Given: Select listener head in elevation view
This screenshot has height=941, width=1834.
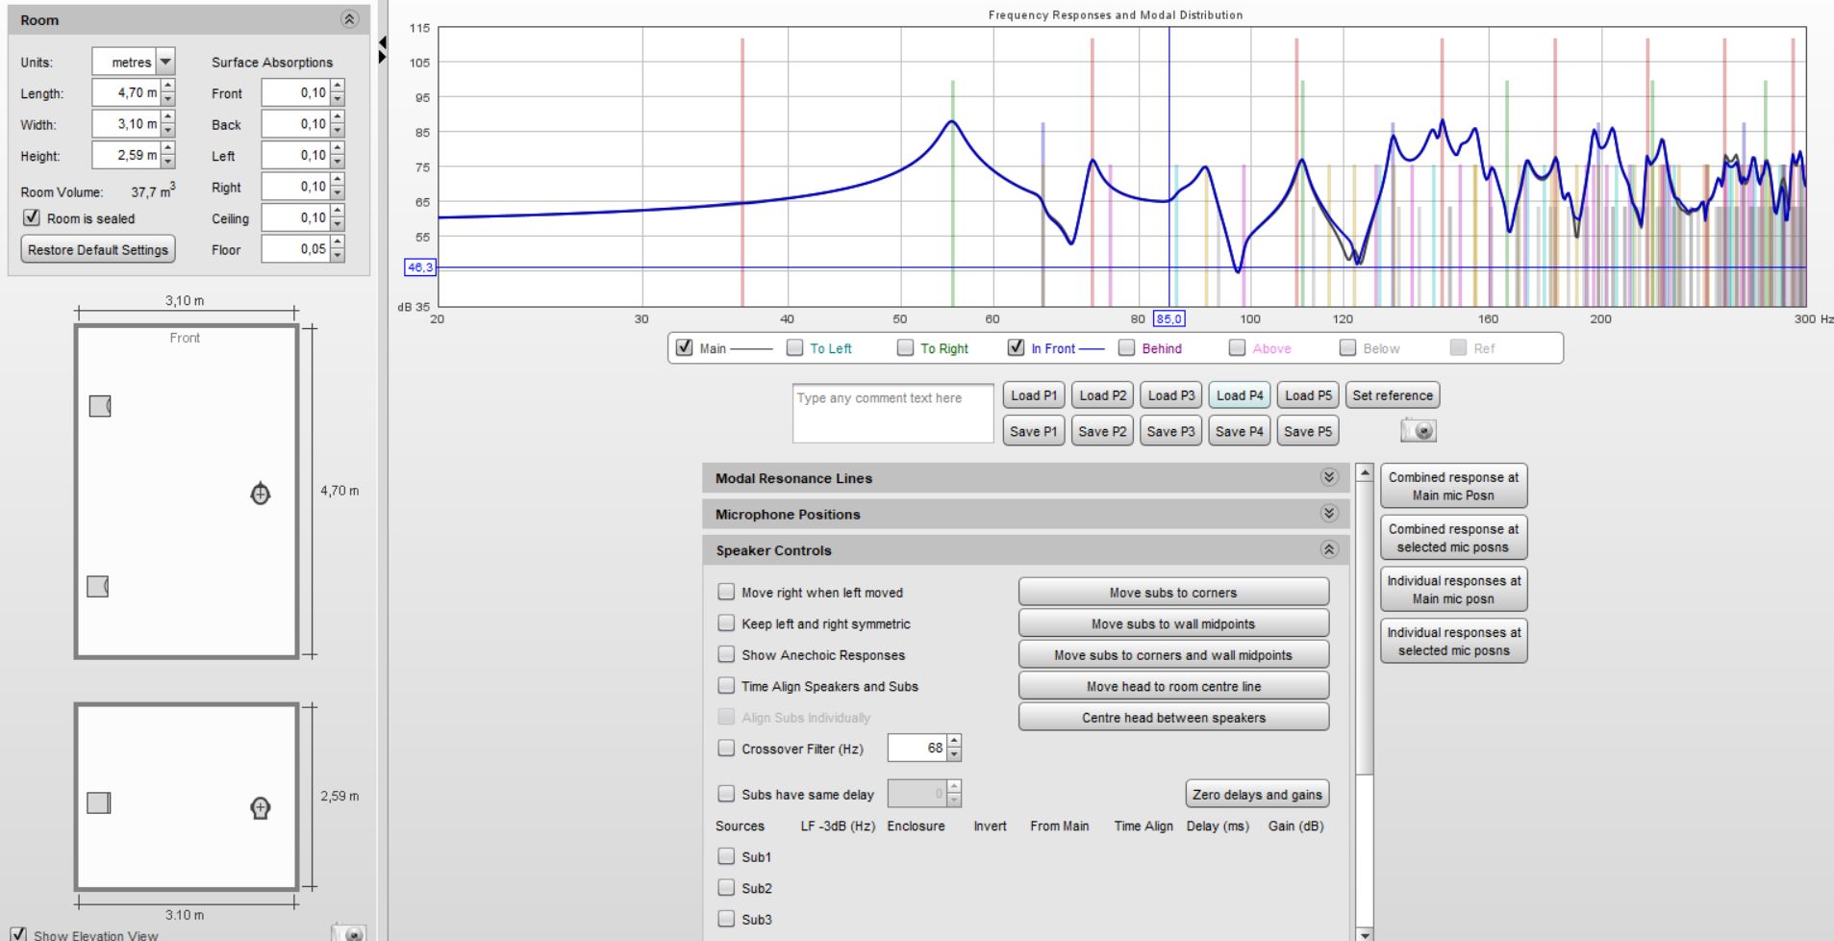Looking at the screenshot, I should click(260, 807).
